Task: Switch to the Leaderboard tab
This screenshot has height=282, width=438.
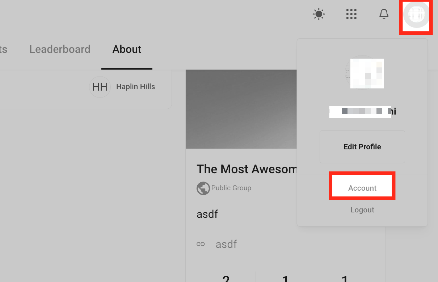Action: pyautogui.click(x=60, y=49)
